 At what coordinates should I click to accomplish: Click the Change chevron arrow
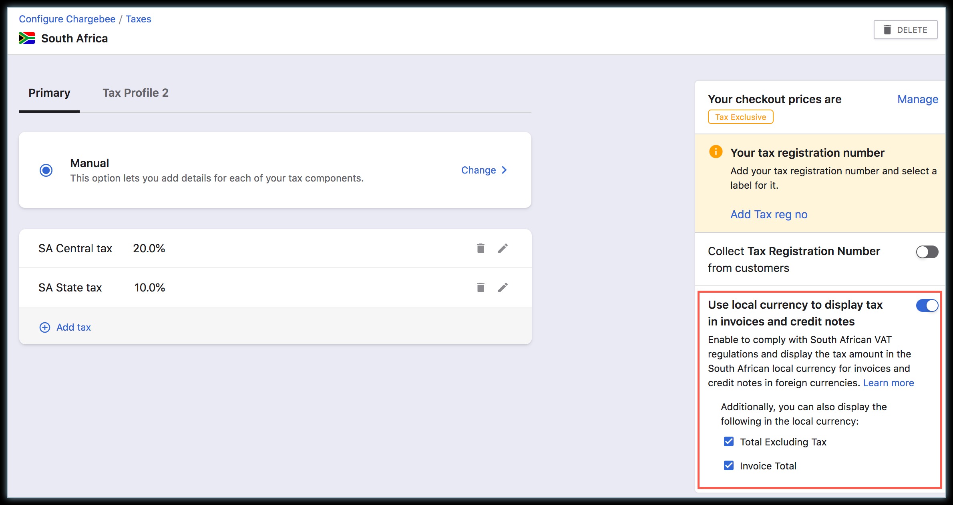(x=504, y=170)
